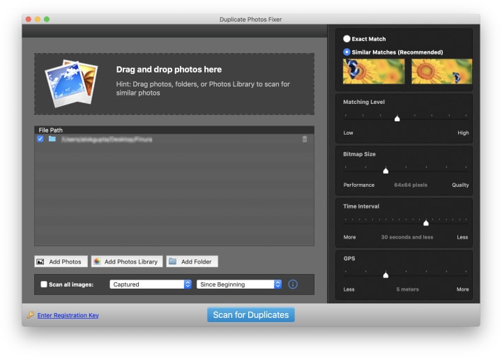Click the GPS slider handle
Image resolution: width=502 pixels, height=357 pixels.
386,275
